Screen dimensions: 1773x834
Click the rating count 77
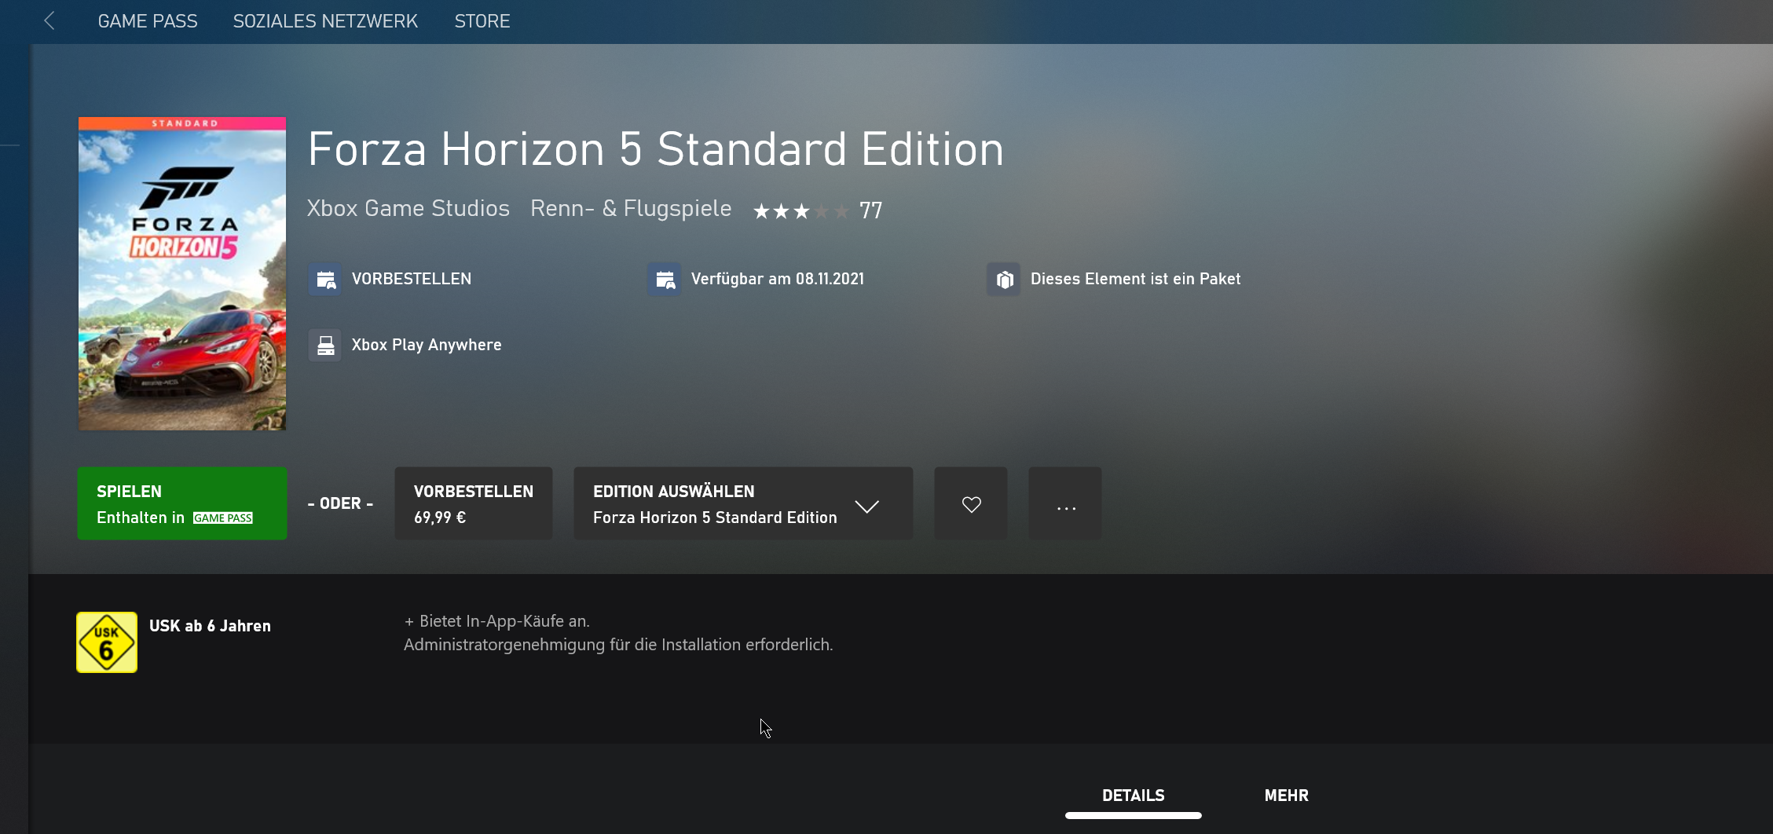(x=870, y=210)
